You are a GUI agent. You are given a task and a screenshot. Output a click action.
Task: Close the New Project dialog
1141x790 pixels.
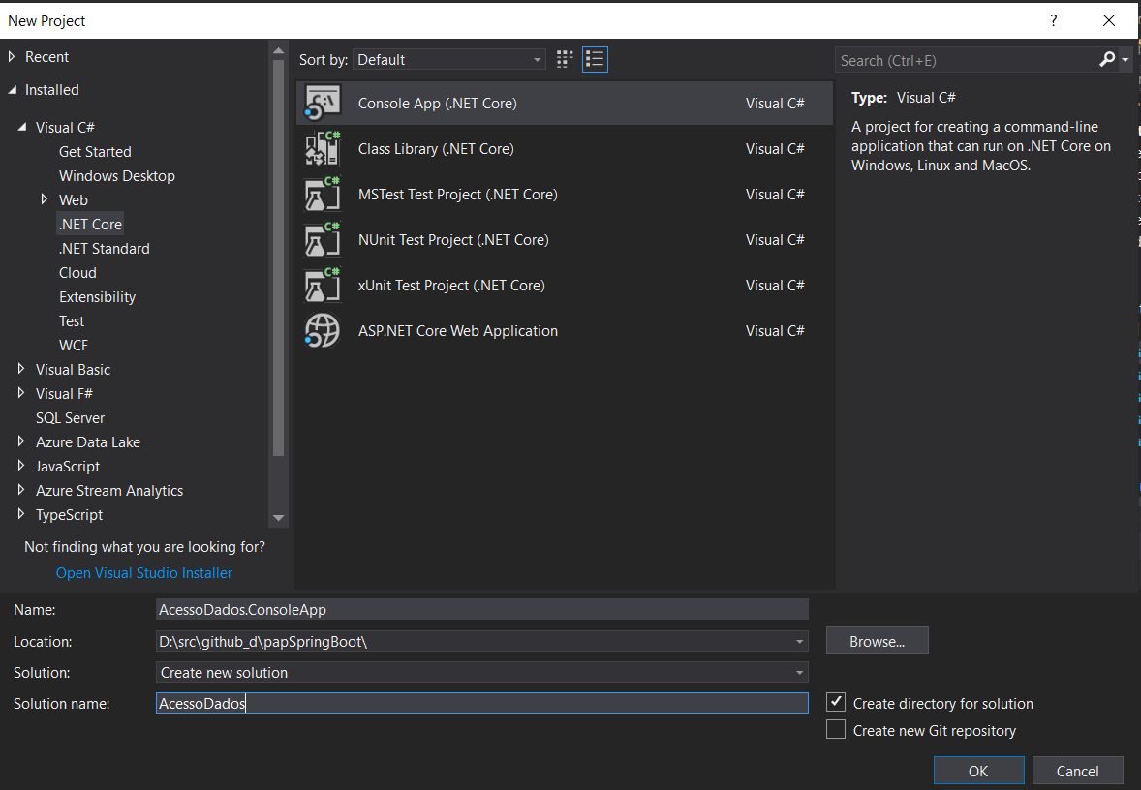tap(1108, 20)
